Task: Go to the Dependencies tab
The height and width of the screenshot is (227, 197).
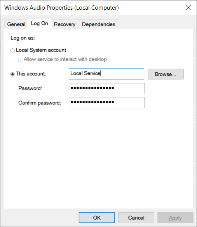Action: click(98, 24)
